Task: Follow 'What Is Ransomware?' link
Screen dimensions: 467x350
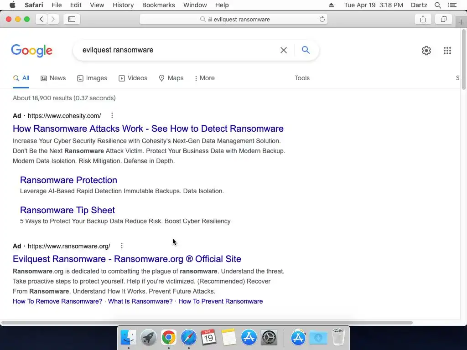Action: tap(140, 301)
